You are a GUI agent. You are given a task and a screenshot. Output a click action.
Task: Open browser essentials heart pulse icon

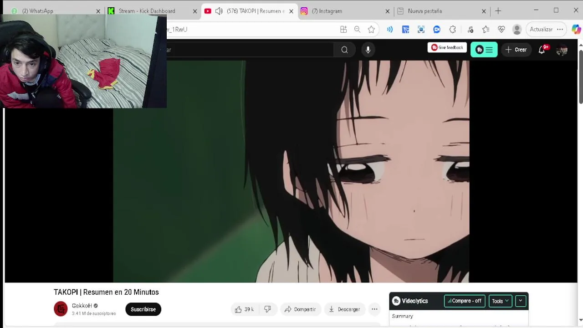501,30
